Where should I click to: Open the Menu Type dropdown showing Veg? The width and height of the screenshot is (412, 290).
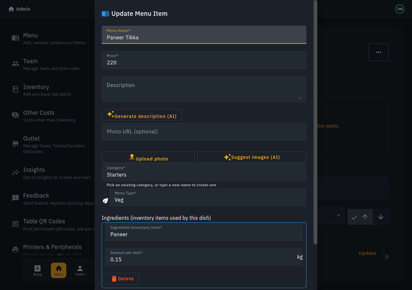[208, 197]
